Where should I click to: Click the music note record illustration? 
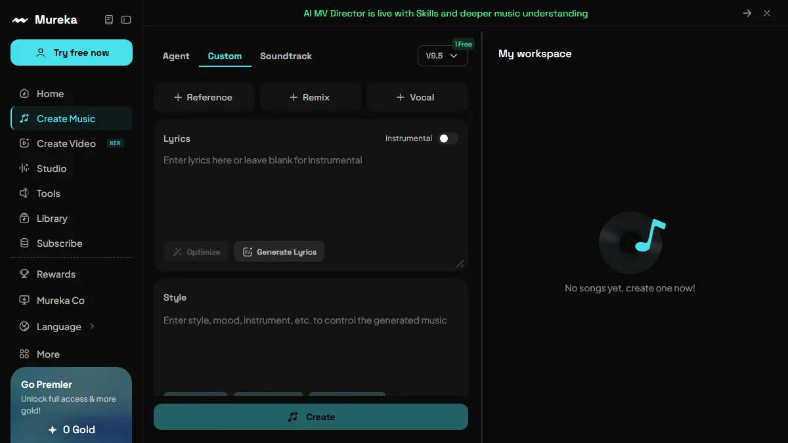click(632, 243)
